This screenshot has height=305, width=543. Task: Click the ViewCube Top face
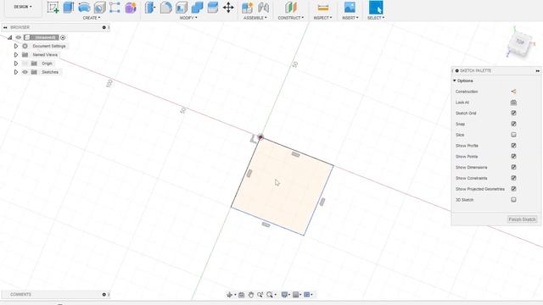(x=520, y=42)
